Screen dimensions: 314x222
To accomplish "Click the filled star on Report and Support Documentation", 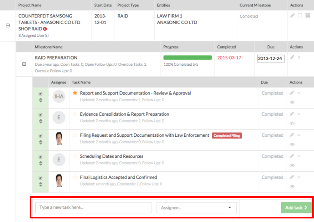I will 75,93.
